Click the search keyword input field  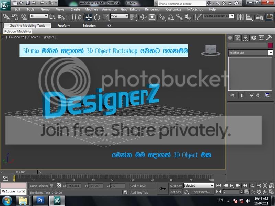(x=182, y=3)
